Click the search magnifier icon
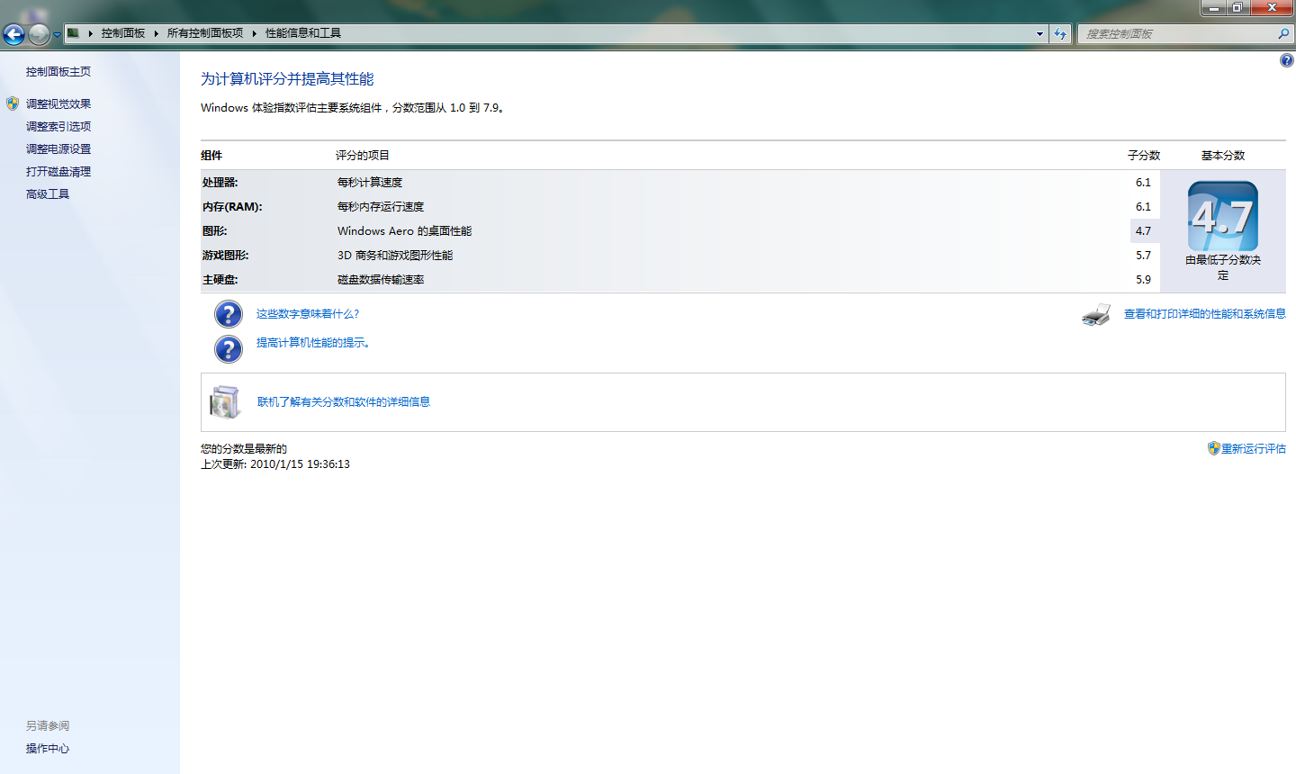 1283,34
